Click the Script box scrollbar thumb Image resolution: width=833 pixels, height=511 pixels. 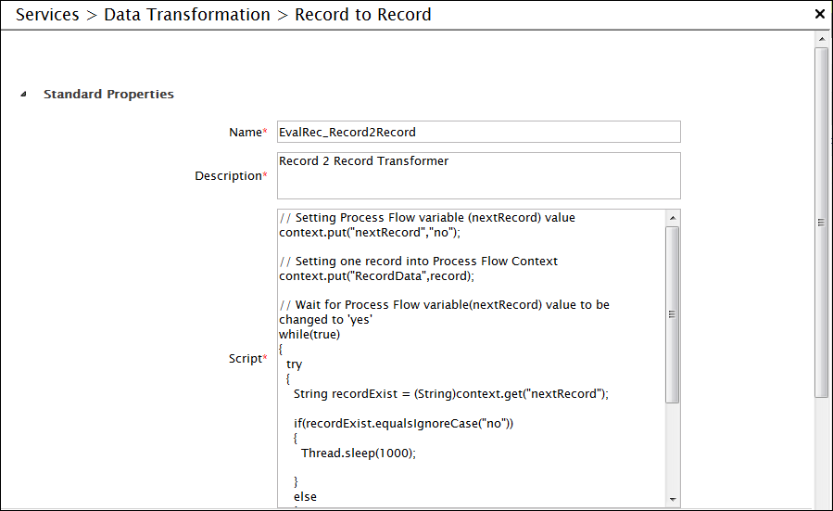point(673,314)
